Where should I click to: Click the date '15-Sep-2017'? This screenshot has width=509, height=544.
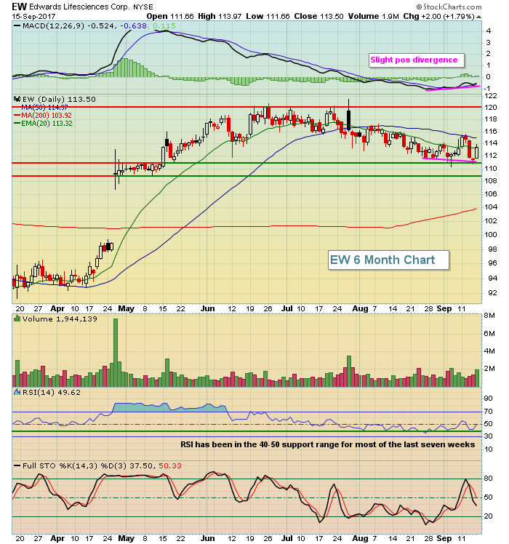point(33,16)
